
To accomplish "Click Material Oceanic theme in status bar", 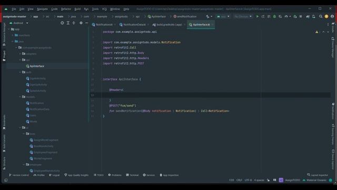I will click(314, 180).
